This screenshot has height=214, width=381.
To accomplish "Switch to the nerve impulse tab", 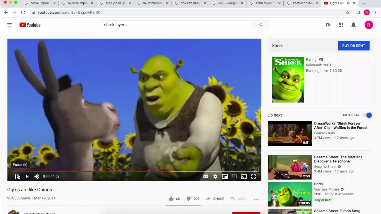I will [40, 3].
